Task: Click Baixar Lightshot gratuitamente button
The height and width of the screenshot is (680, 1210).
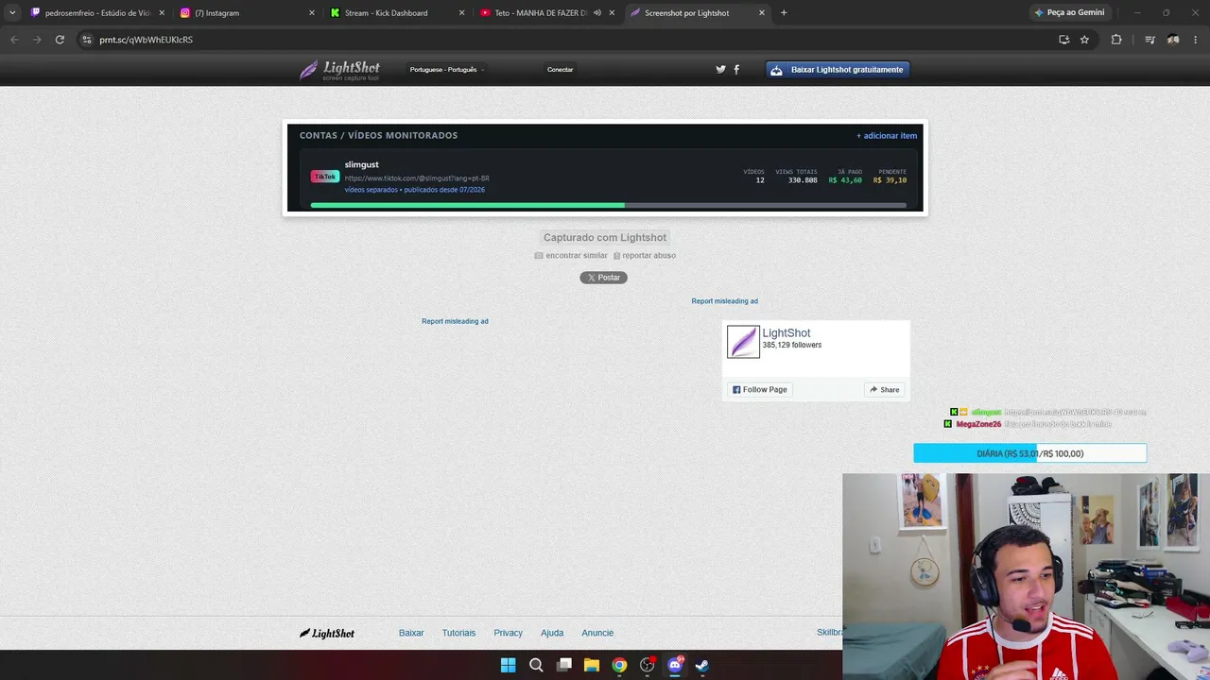Action: coord(838,70)
